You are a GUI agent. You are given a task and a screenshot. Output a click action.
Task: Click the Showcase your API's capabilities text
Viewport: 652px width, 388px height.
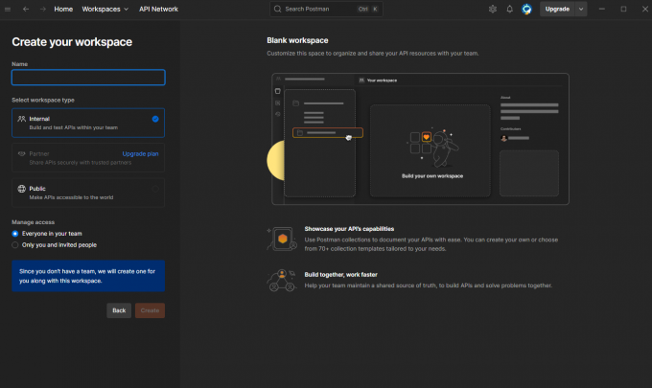point(349,229)
